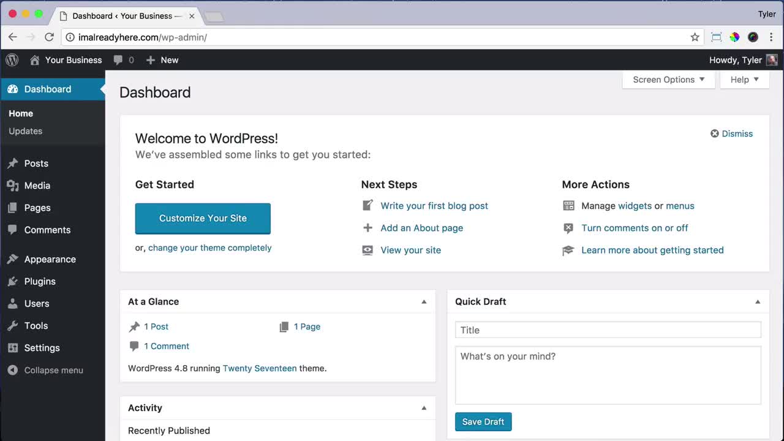Image resolution: width=784 pixels, height=441 pixels.
Task: Click the Save Draft button
Action: [483, 421]
